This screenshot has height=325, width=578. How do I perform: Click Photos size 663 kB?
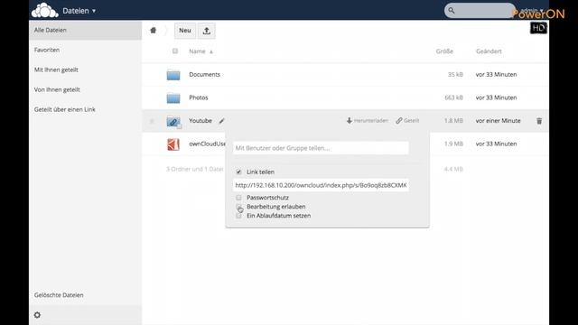coord(453,97)
